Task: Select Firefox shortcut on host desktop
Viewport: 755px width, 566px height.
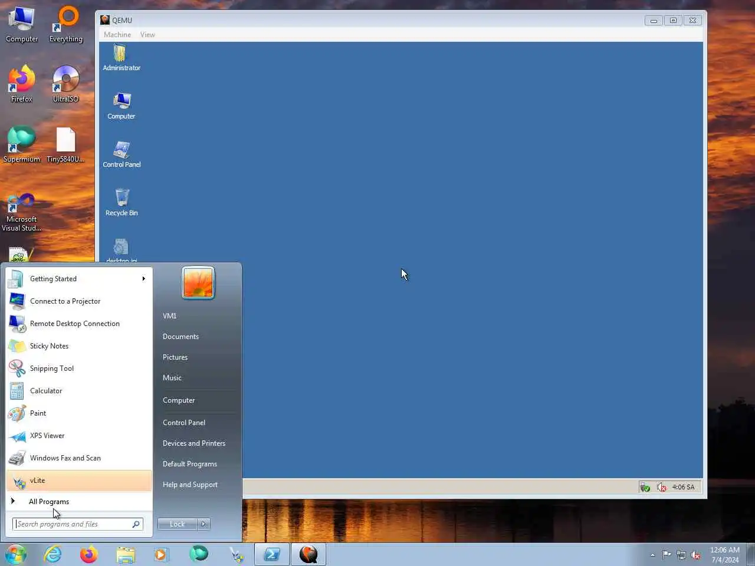Action: click(x=22, y=84)
